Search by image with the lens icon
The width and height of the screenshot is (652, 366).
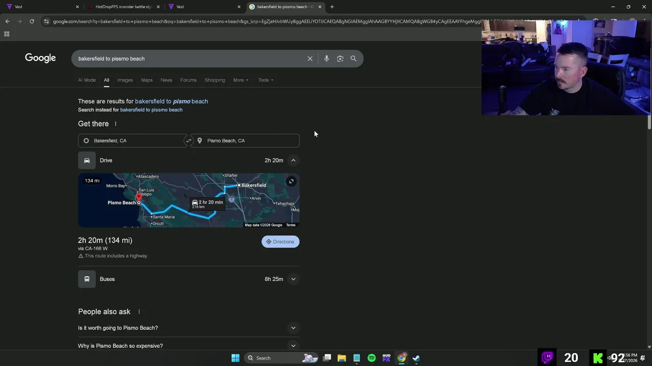tap(340, 58)
